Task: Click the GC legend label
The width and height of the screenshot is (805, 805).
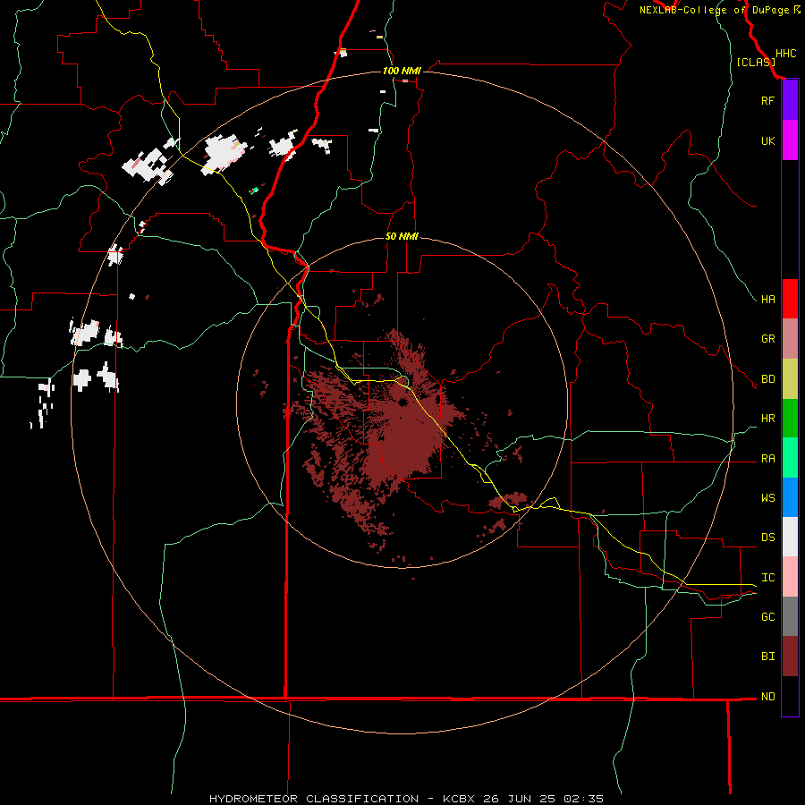Action: [767, 616]
